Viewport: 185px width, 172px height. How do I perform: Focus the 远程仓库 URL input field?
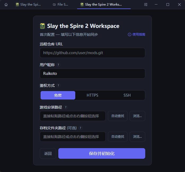click(x=93, y=53)
